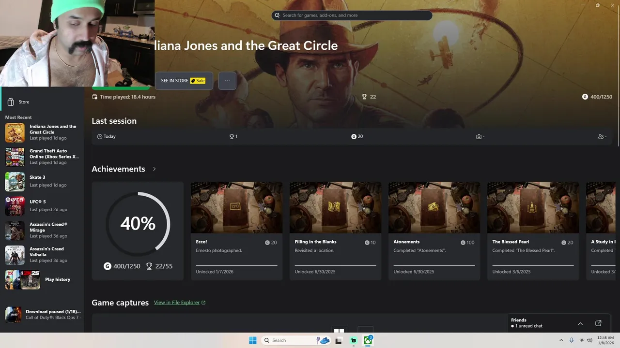Click Filling in the Blanks title
Image resolution: width=620 pixels, height=348 pixels.
pyautogui.click(x=315, y=242)
